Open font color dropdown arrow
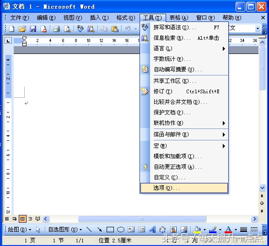Image resolution: width=269 pixels, height=246 pixels. [x=236, y=230]
